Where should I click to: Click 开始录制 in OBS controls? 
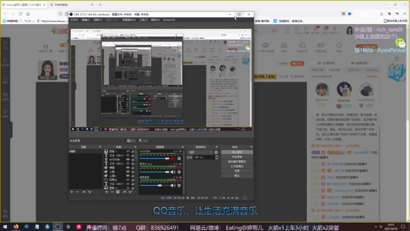pyautogui.click(x=237, y=157)
